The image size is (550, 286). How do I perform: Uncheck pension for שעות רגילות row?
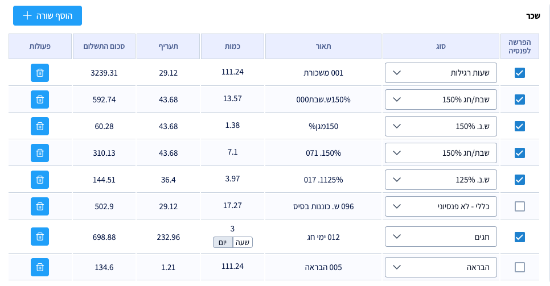(x=519, y=73)
